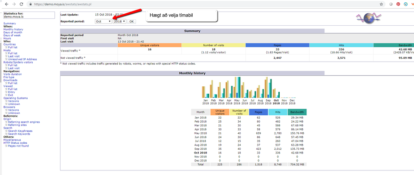Open the Countries link
This screenshot has width=414, height=175.
click(x=10, y=45)
